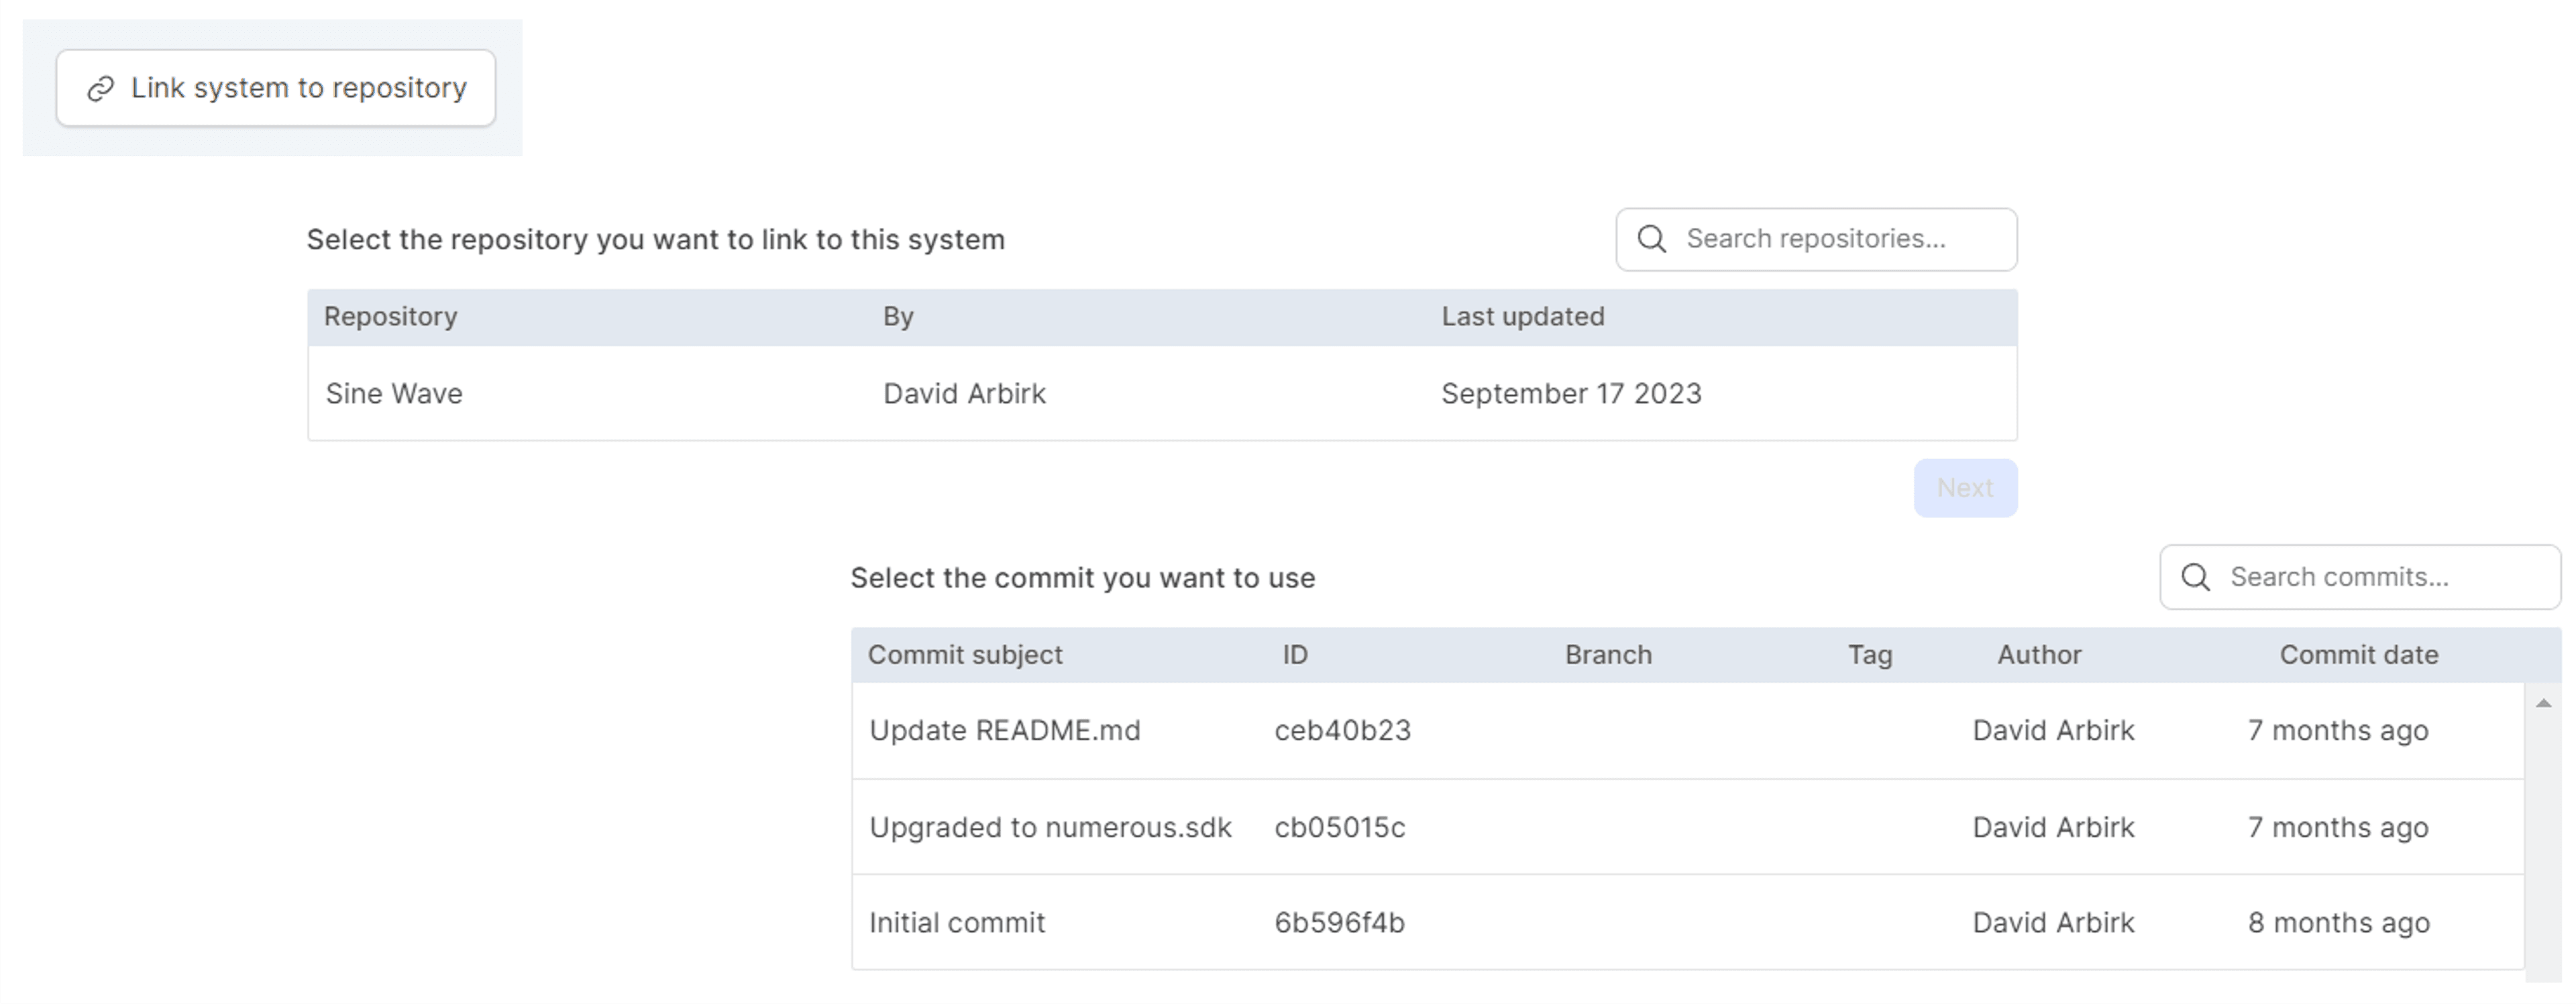Click the repositories search magnifier icon
Viewport: 2576px width, 1004px height.
(1651, 239)
